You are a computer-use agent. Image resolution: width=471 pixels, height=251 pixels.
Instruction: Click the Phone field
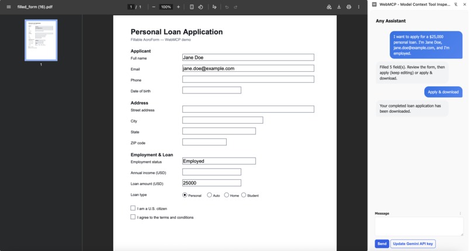(x=248, y=79)
